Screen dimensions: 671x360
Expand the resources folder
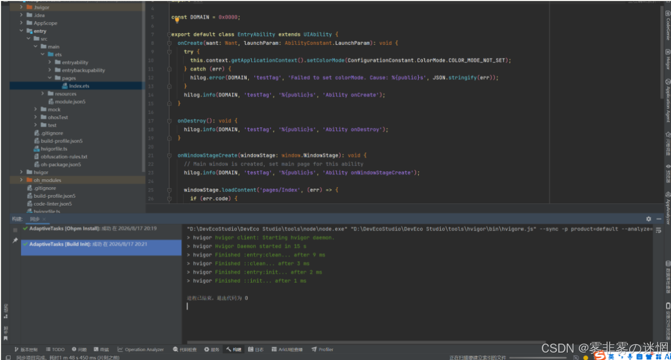coord(42,94)
